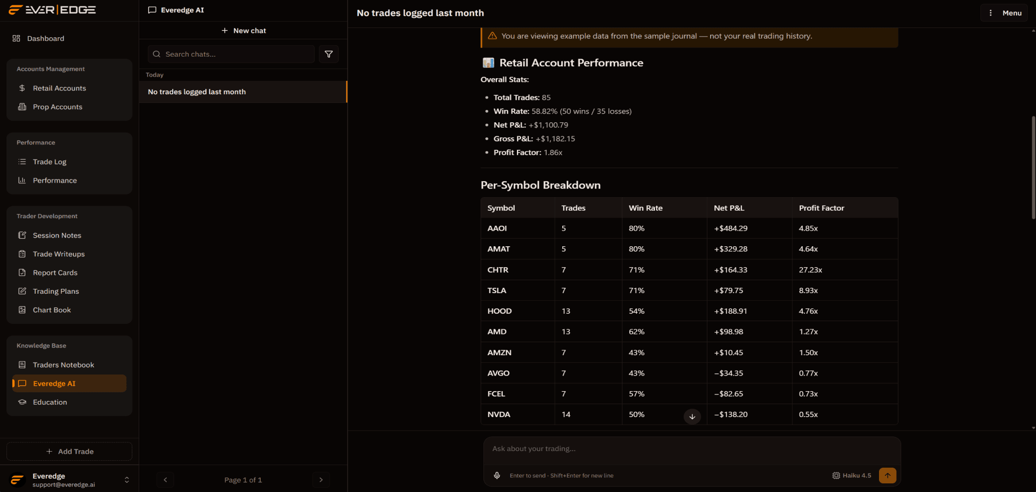Select the 'No trades logged last month' chat

[x=243, y=92]
